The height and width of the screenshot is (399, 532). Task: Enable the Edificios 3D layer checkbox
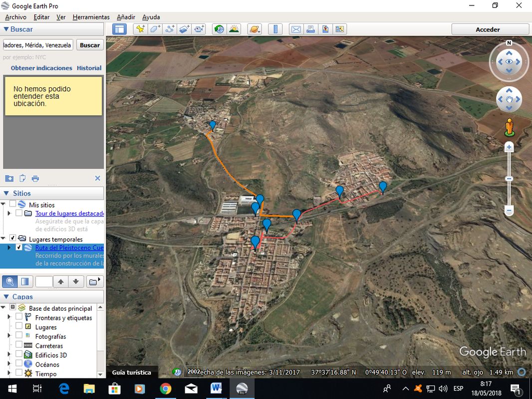click(x=19, y=354)
